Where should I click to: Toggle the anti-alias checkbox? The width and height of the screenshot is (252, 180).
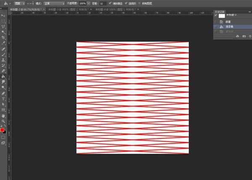[x=110, y=3]
